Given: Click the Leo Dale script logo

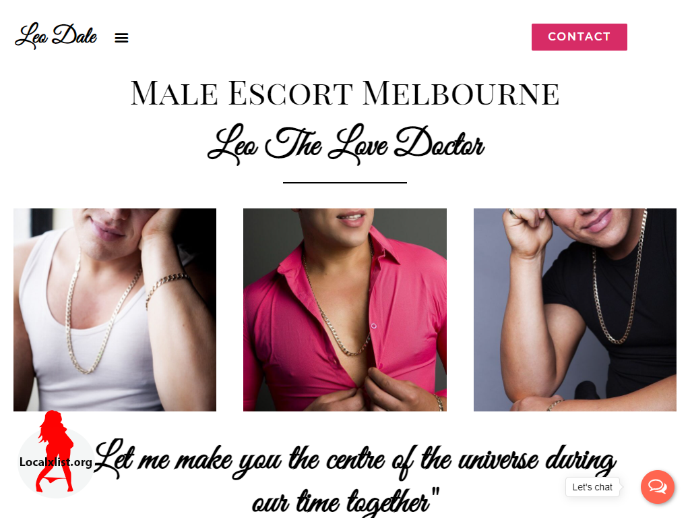Looking at the screenshot, I should [56, 36].
